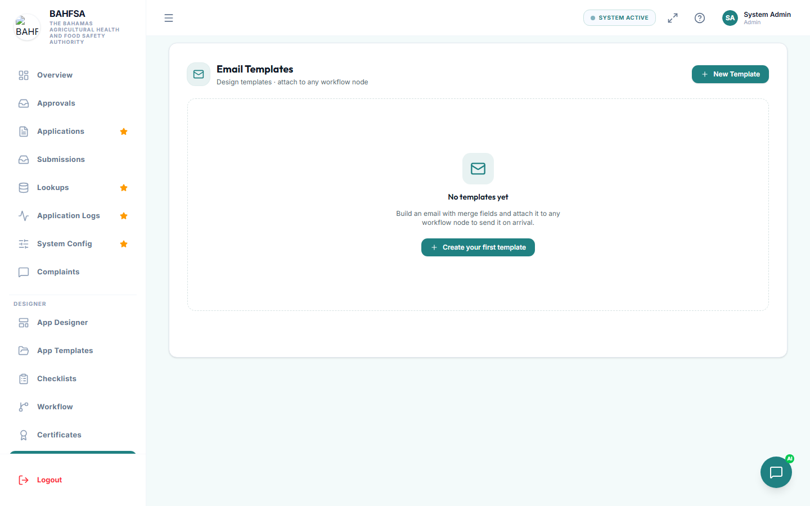Toggle favorite star for Application Logs

pyautogui.click(x=124, y=216)
